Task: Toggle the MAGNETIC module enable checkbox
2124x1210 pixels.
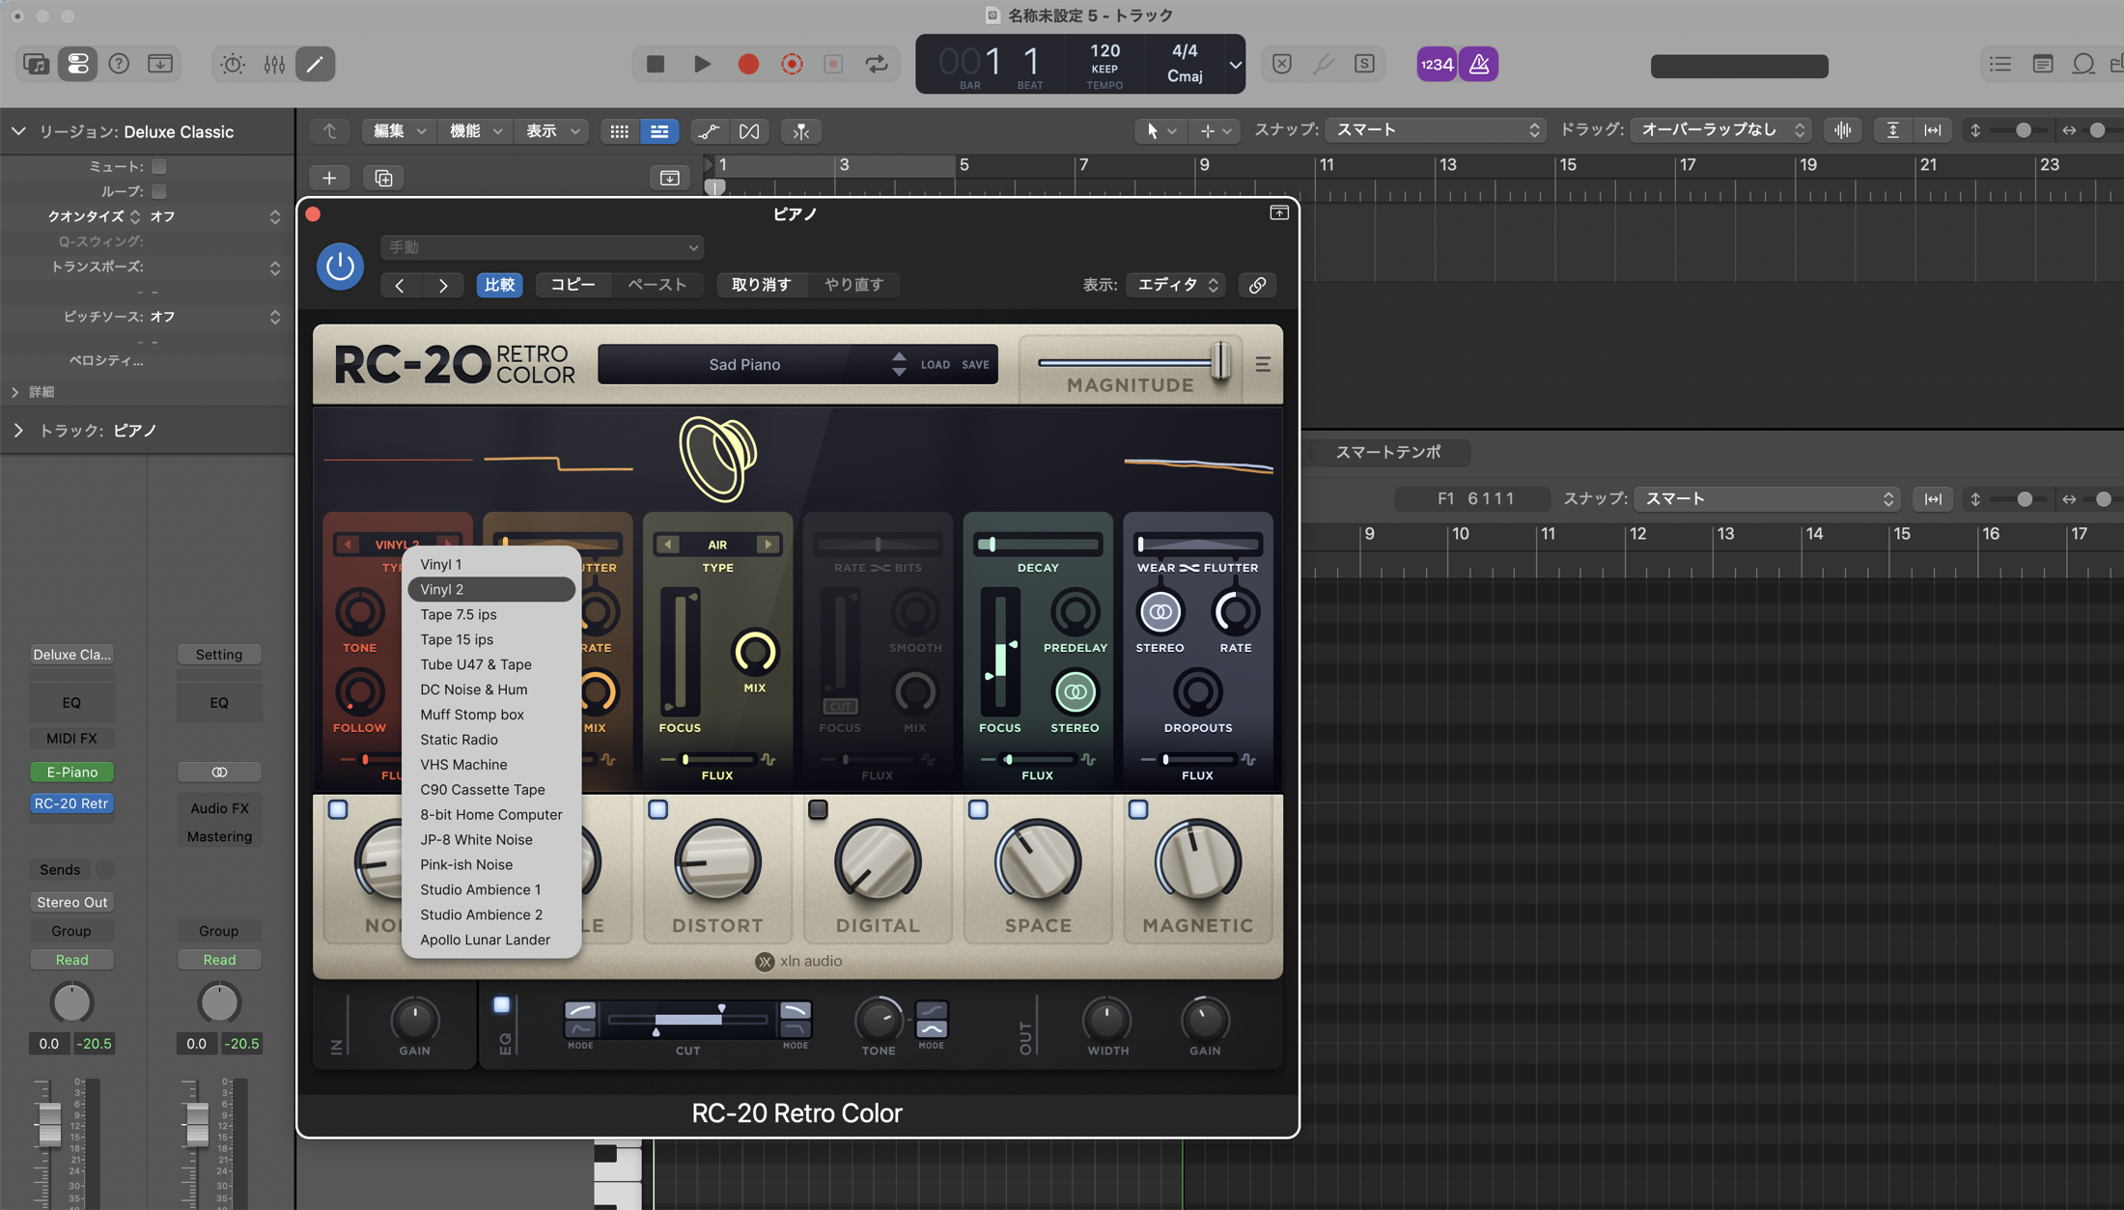Action: coord(1138,809)
